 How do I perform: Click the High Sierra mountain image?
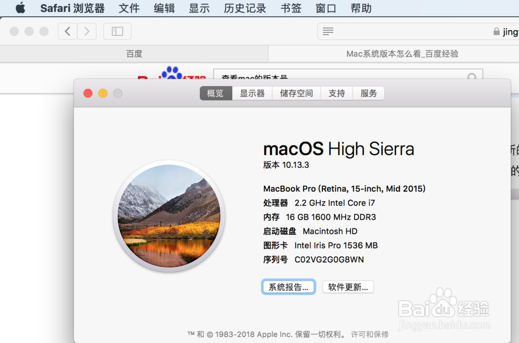point(169,216)
